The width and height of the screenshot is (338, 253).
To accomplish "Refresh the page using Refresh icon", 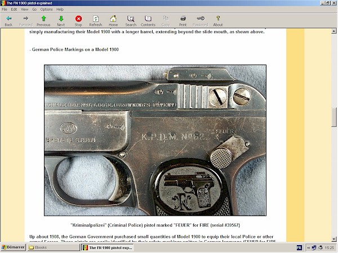I will [96, 19].
